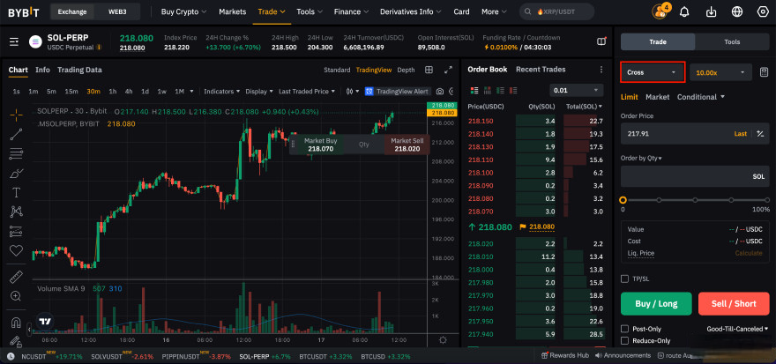Open the Fibonacci lines tool
Image resolution: width=776 pixels, height=364 pixels.
pyautogui.click(x=16, y=154)
